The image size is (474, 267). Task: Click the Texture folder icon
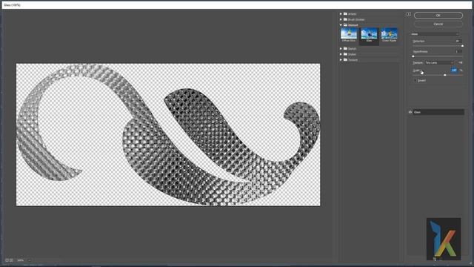pos(345,60)
